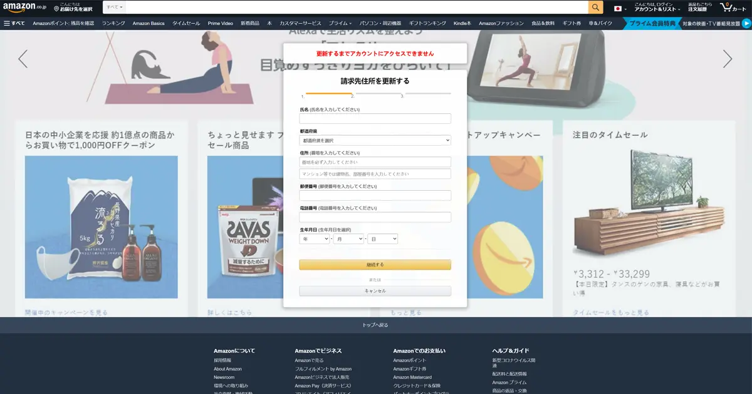Click the blue play icon in the Prime banner
The image size is (752, 394).
tap(746, 23)
